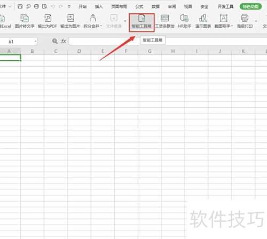Click the Redo arrow icon

coord(61,6)
